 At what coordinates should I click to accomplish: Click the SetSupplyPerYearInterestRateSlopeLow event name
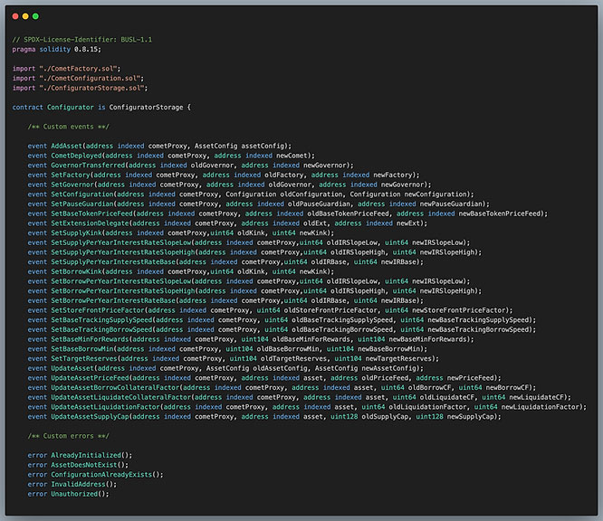120,242
